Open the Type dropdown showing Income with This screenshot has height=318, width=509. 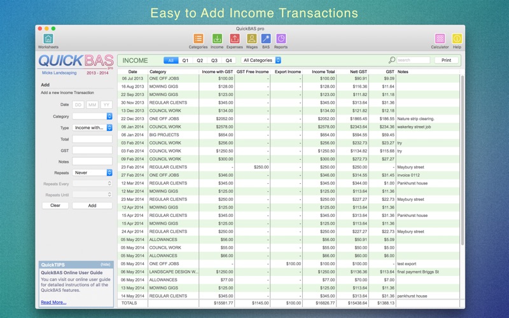point(92,128)
